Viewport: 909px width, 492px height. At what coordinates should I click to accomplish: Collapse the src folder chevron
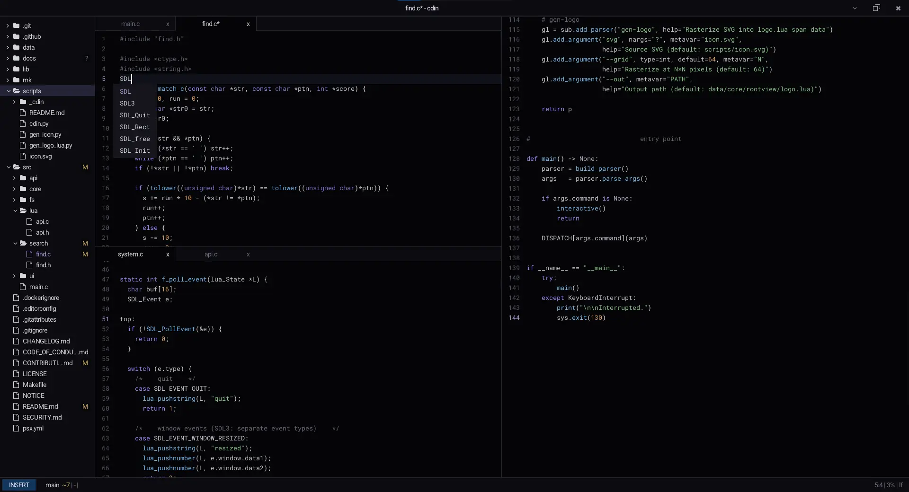click(x=9, y=167)
